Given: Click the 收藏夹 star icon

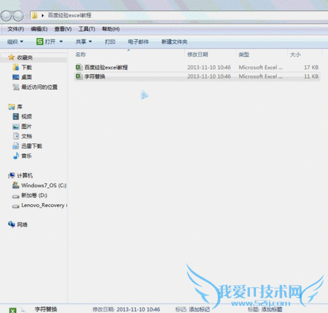Looking at the screenshot, I should [11, 58].
